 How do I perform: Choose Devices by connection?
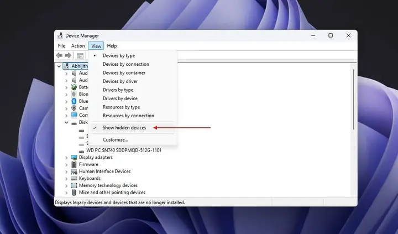[126, 64]
